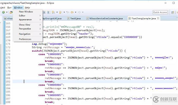
Task: Click the case "E0000003" code line
Action: tap(51, 75)
